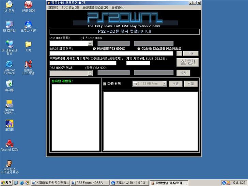This screenshot has height=186, width=248.
Task: Click the 시작 Start button
Action: click(6, 183)
